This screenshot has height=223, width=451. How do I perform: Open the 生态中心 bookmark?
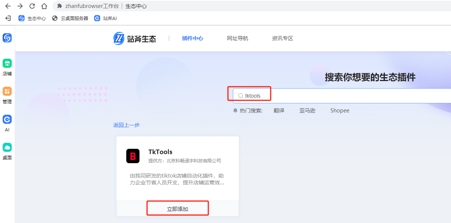pos(32,19)
